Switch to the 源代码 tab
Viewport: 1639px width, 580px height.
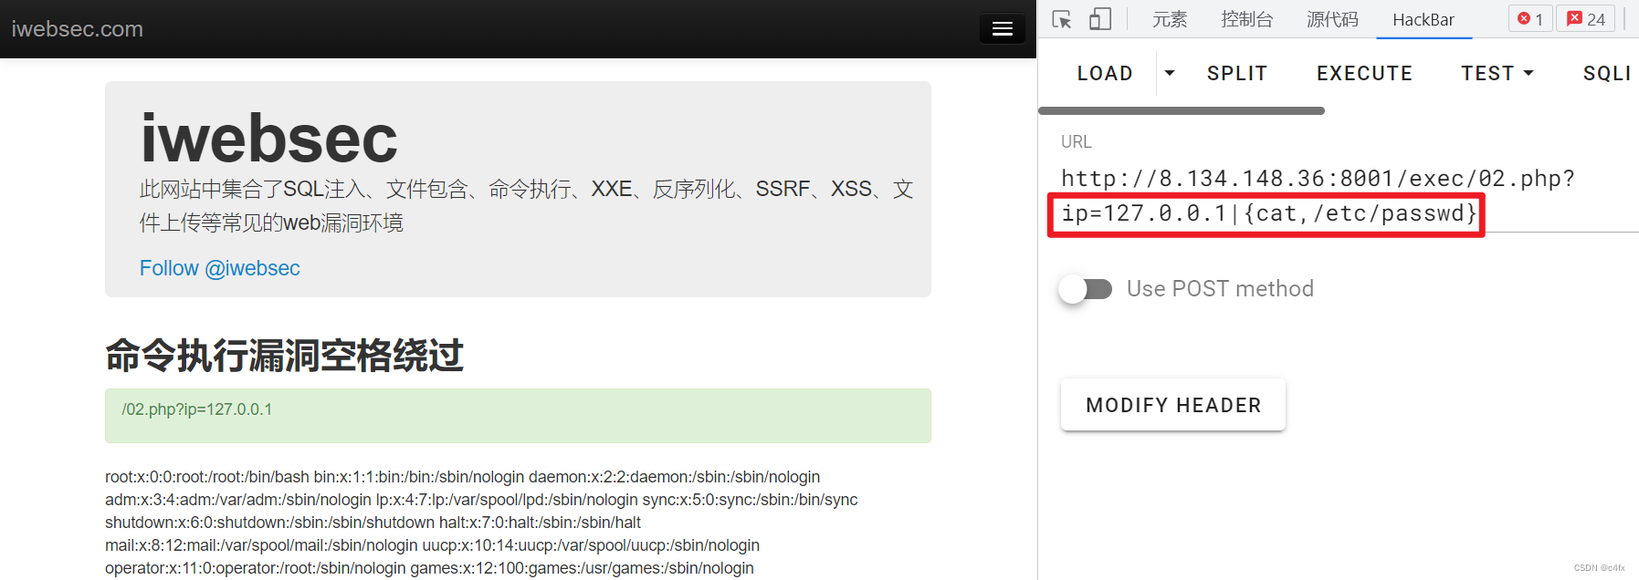coord(1332,19)
